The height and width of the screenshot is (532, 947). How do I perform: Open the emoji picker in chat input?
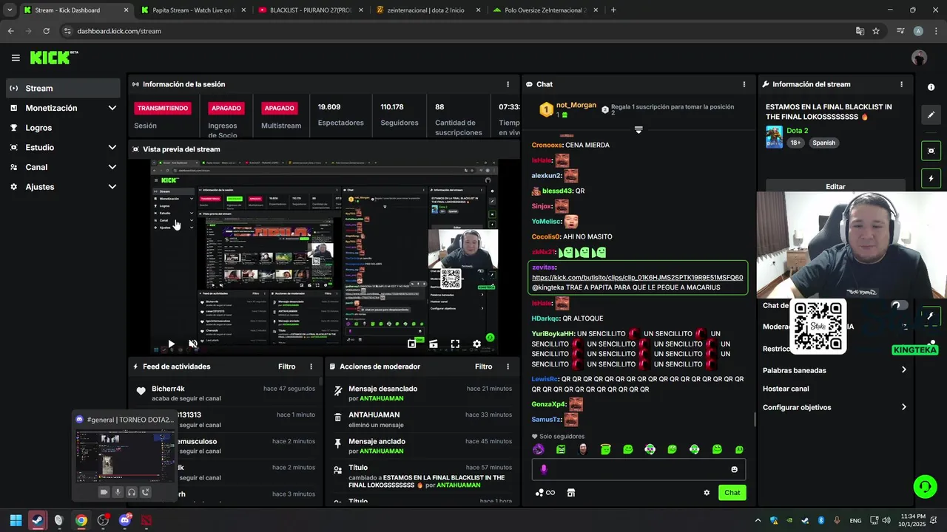coord(734,469)
